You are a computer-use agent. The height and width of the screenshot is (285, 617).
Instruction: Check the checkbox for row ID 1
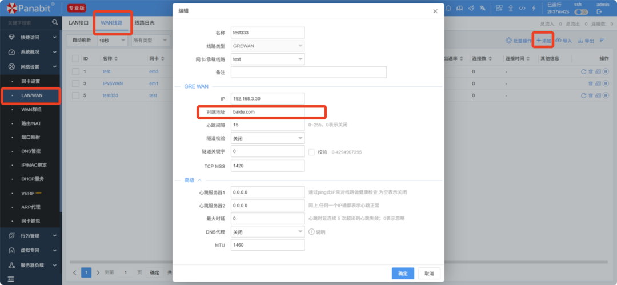(x=75, y=71)
